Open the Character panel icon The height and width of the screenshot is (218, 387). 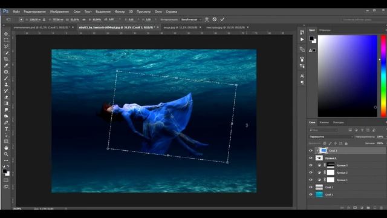tap(302, 76)
